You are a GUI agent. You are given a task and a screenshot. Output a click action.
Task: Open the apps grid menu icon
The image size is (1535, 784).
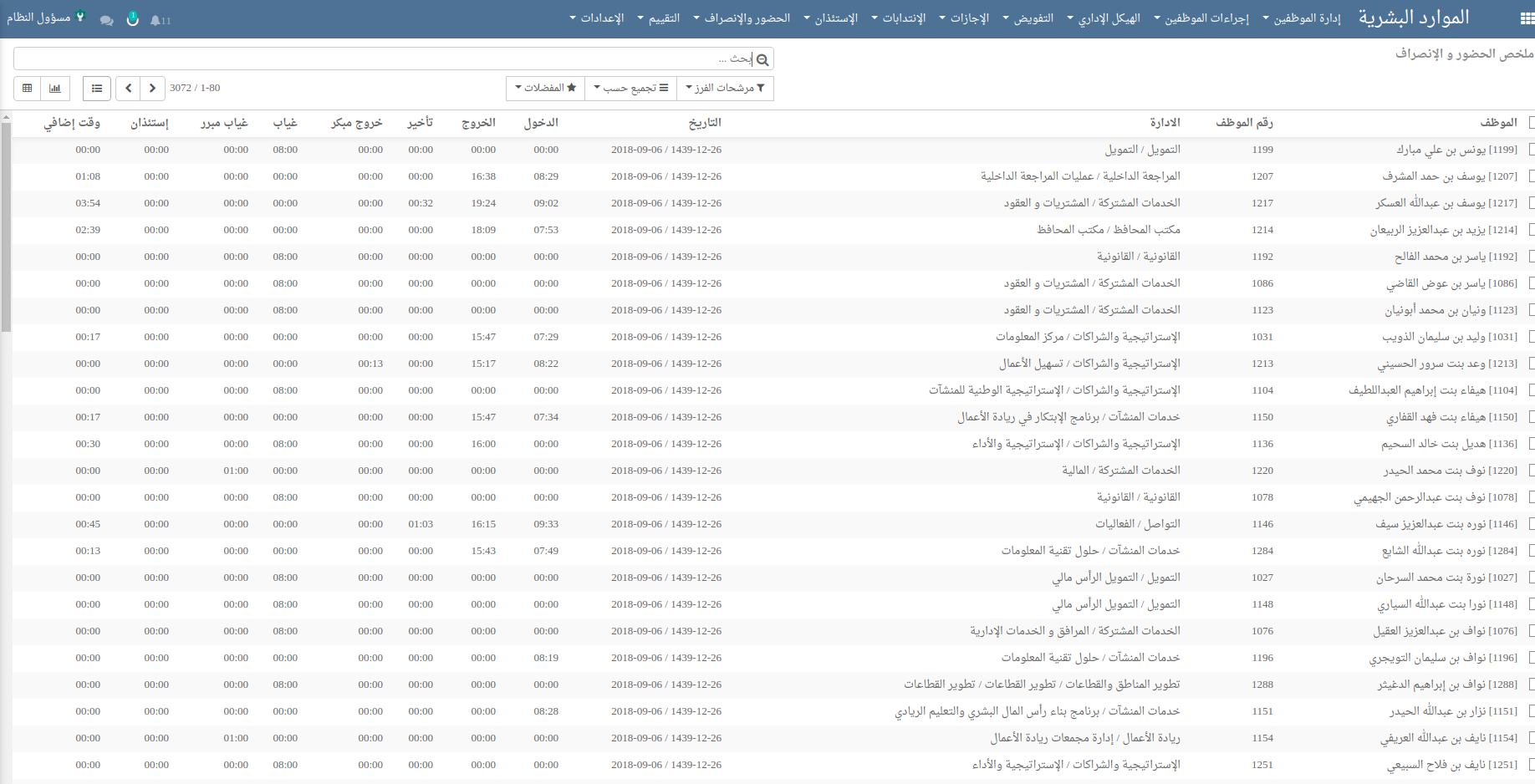[x=1526, y=18]
